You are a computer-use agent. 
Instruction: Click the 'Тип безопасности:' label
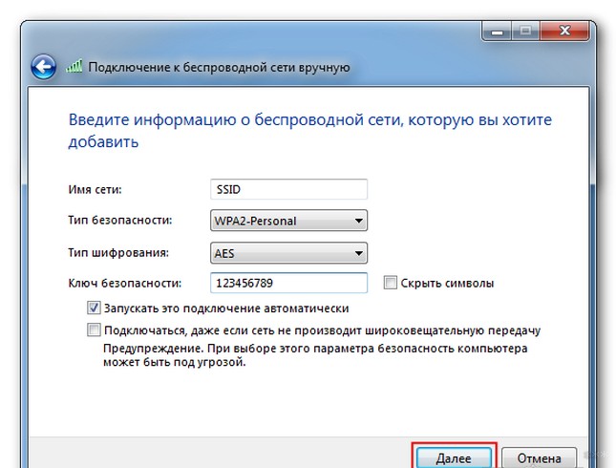click(x=120, y=220)
